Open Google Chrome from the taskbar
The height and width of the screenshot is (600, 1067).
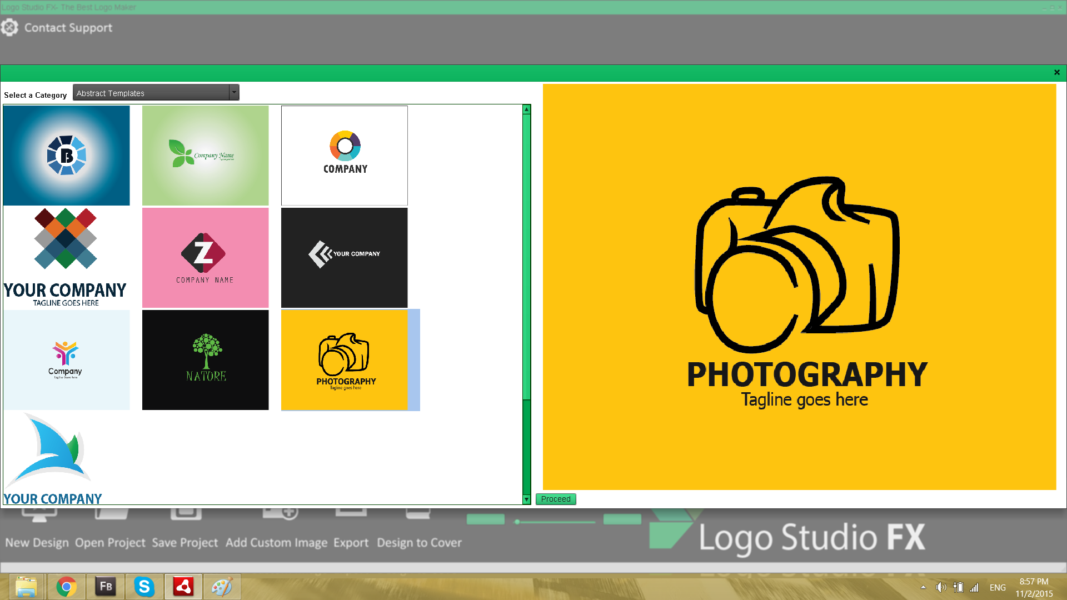[x=67, y=587]
